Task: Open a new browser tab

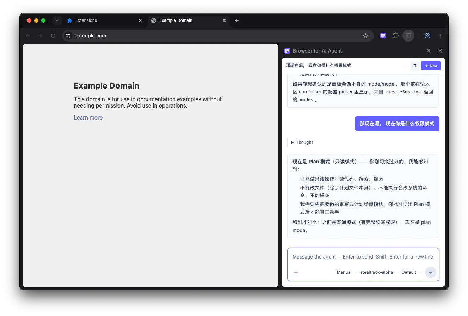Action: [237, 20]
